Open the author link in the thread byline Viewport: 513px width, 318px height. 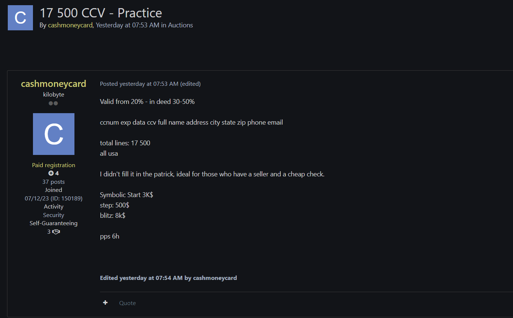click(70, 25)
